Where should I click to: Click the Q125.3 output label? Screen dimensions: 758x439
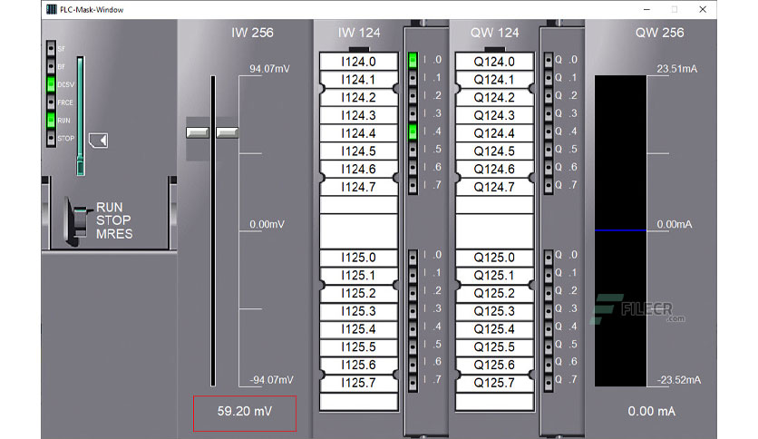click(x=494, y=311)
